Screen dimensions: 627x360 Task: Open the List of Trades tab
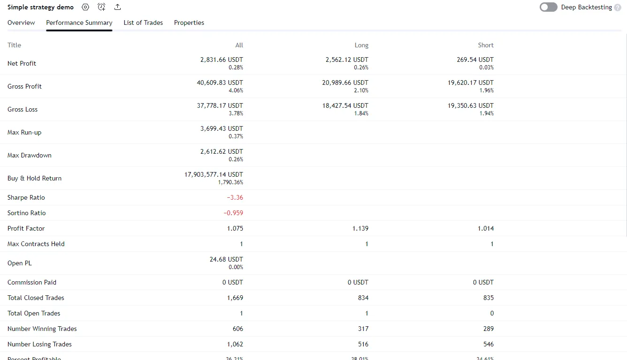(143, 22)
